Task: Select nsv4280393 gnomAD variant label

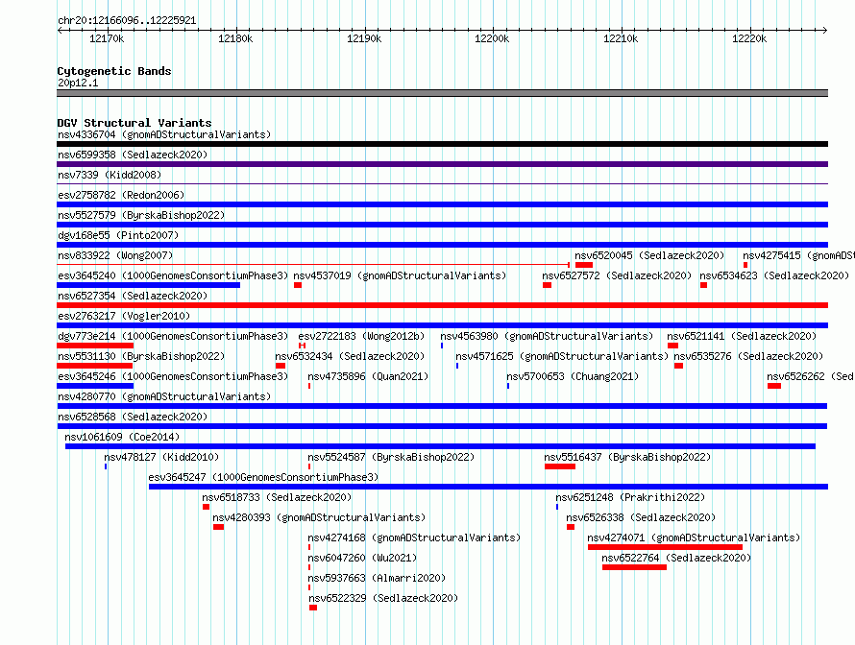Action: point(319,517)
